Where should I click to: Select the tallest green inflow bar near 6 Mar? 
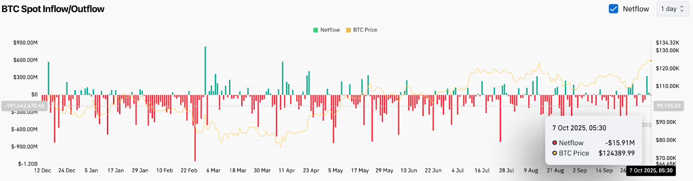(x=205, y=69)
